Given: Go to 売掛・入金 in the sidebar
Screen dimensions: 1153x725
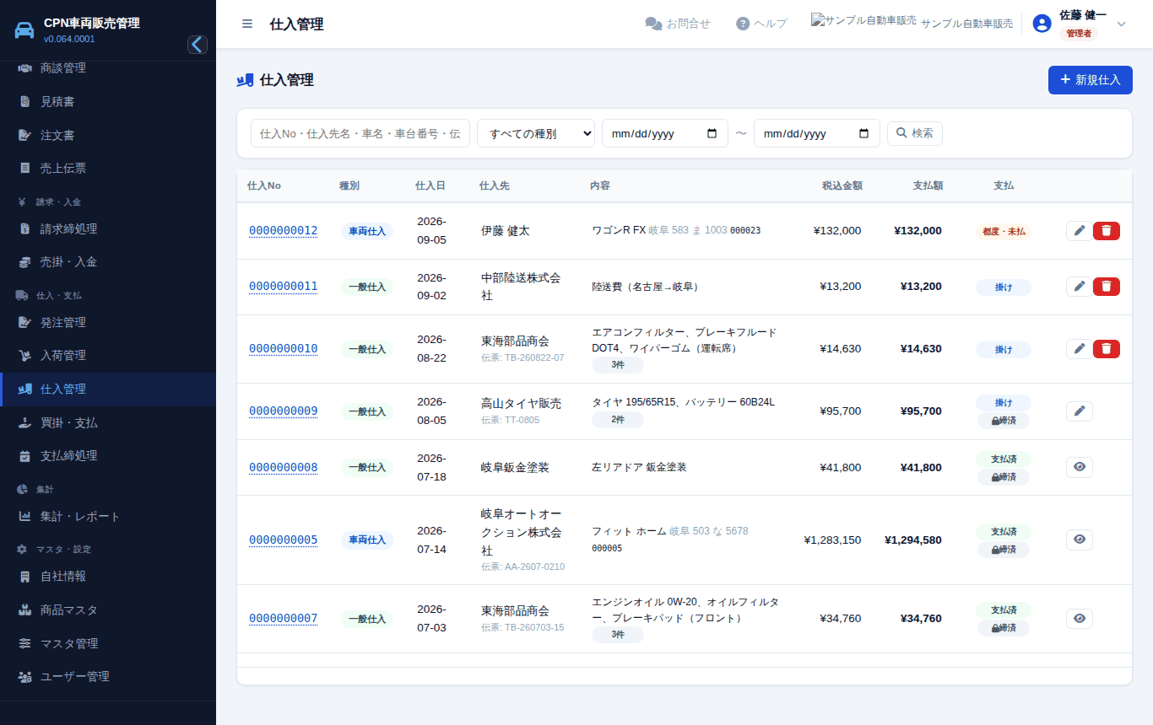Looking at the screenshot, I should click(108, 262).
